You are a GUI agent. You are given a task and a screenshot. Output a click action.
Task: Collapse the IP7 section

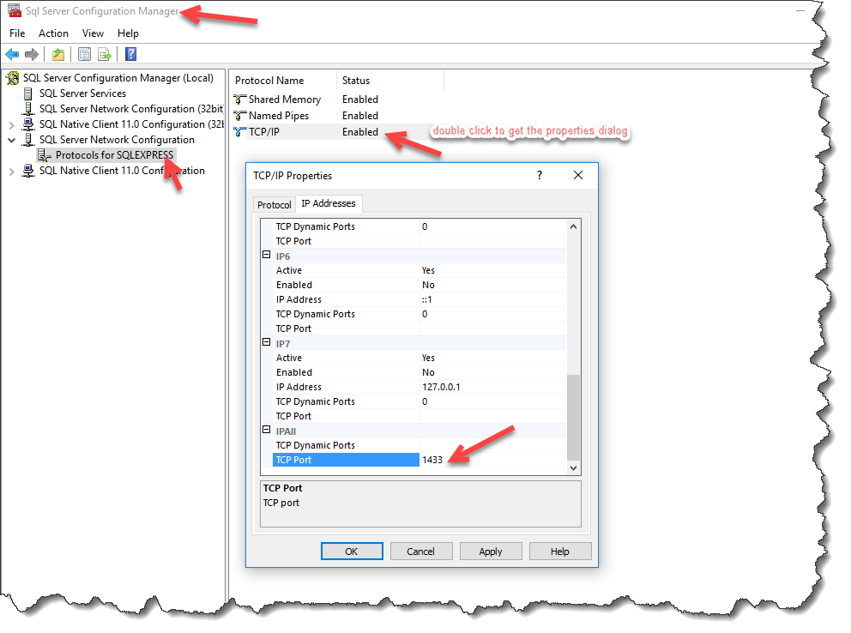(267, 342)
